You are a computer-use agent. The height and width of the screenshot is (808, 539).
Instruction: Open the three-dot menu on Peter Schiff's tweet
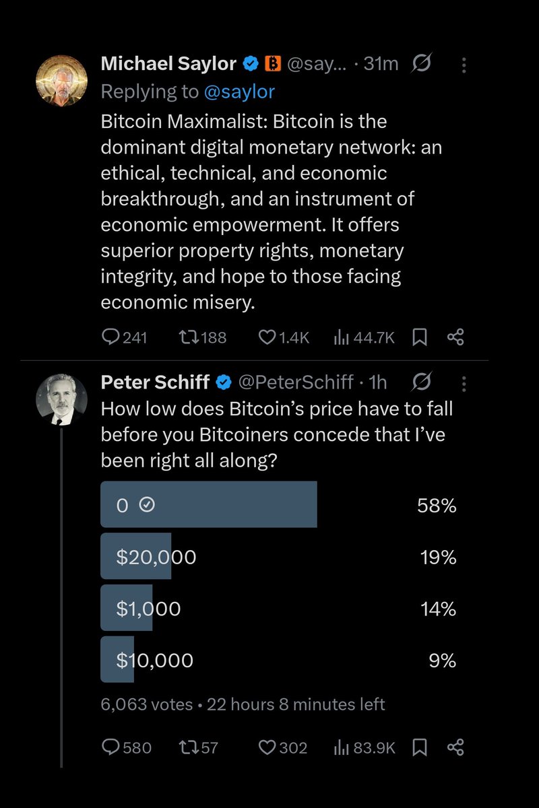[x=464, y=382]
